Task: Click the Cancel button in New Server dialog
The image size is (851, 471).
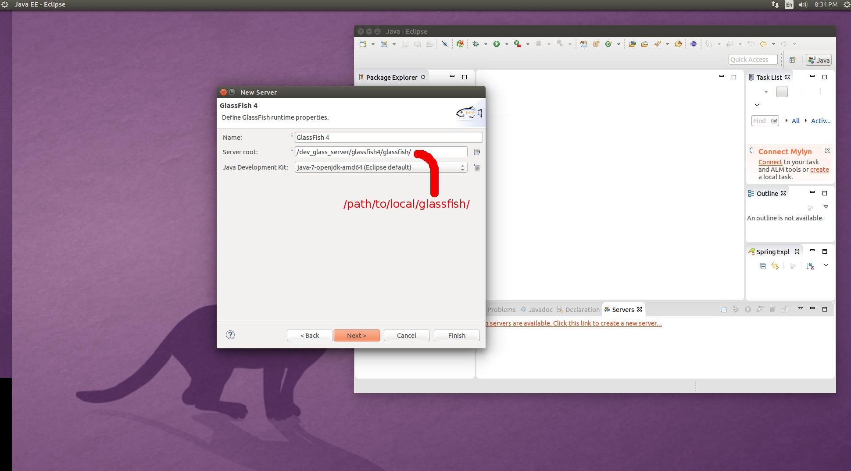Action: [x=407, y=336]
